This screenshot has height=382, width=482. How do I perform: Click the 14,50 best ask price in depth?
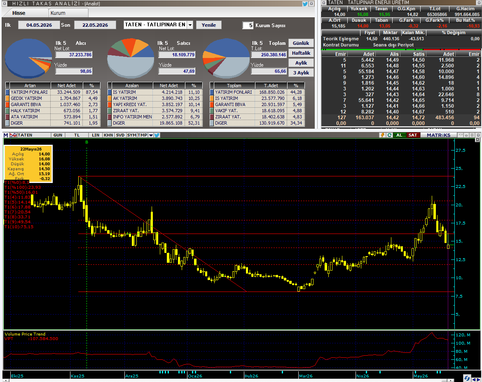pos(419,60)
